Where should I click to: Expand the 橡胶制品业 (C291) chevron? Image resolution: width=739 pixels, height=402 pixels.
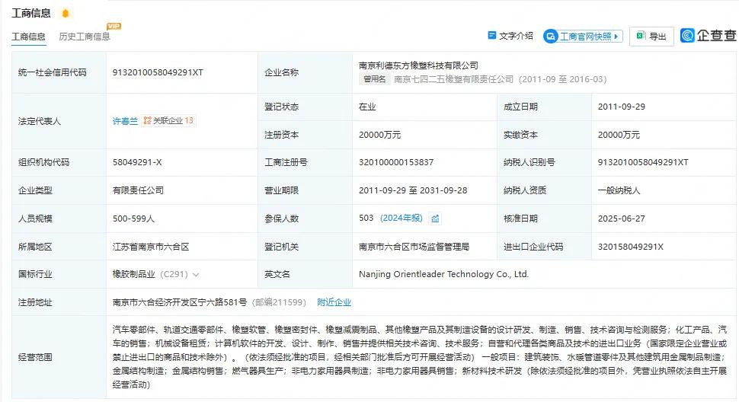tap(196, 274)
